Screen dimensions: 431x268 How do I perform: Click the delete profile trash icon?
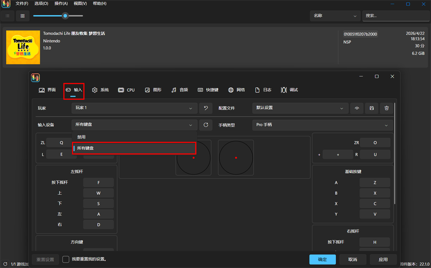click(387, 108)
